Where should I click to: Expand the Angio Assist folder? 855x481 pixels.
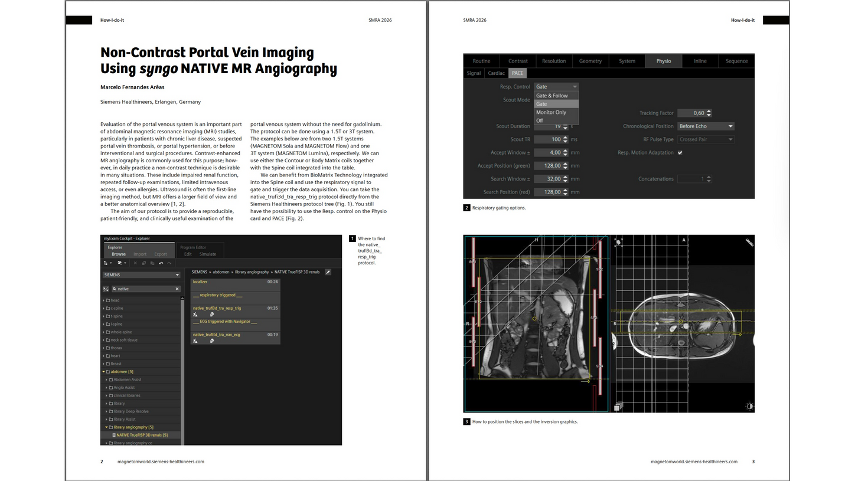click(x=107, y=388)
